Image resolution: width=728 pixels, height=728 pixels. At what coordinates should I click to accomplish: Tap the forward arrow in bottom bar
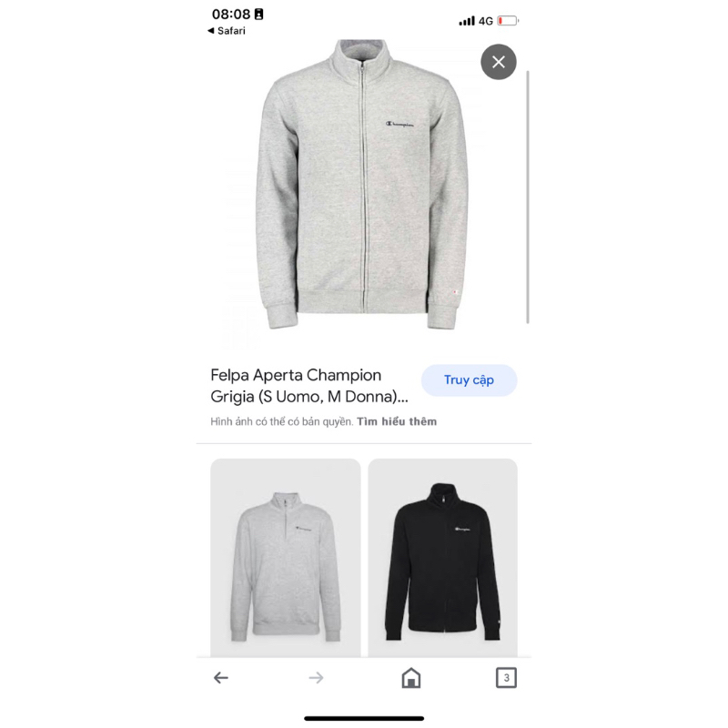316,678
